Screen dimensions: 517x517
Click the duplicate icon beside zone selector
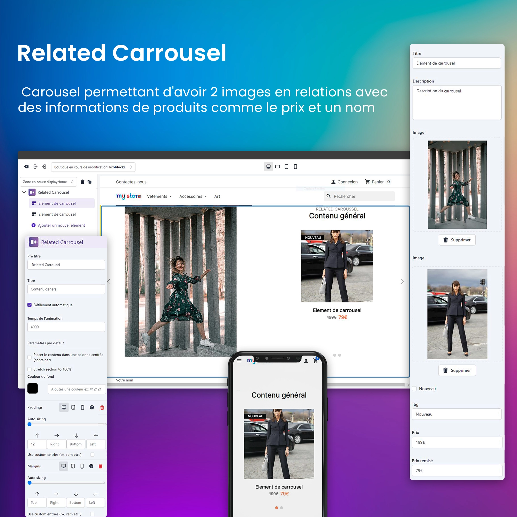(x=90, y=182)
